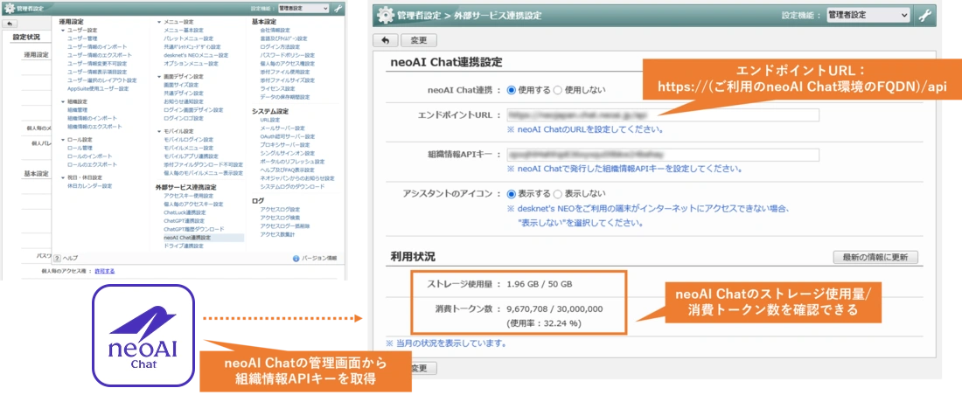This screenshot has height=395, width=962.
Task: Collapse the ロール設定 group
Action: 63,140
